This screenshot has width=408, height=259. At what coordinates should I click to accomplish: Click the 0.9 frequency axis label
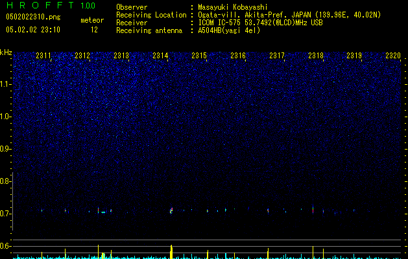coord(5,149)
